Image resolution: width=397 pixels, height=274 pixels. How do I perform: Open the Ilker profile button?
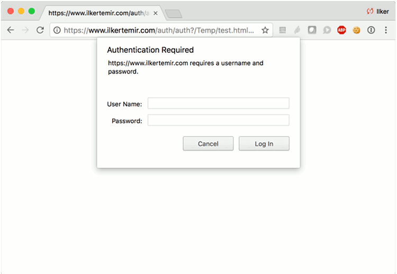pos(378,12)
